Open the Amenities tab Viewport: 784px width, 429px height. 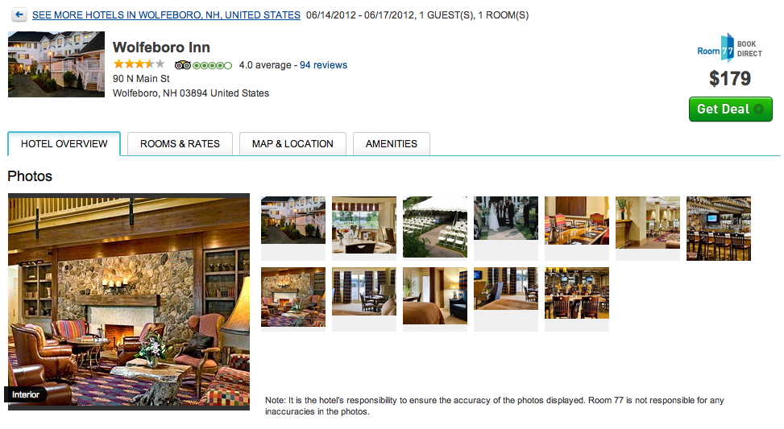click(x=392, y=144)
